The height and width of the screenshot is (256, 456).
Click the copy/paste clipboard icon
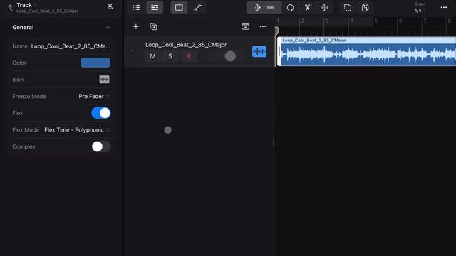coord(365,8)
